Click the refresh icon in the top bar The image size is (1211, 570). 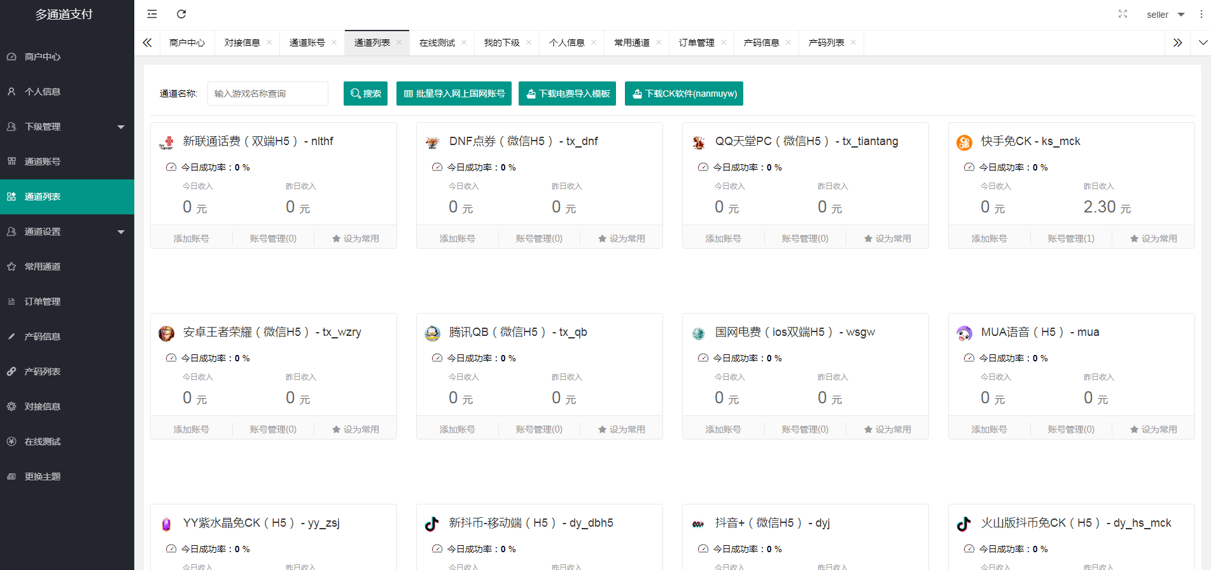[181, 14]
